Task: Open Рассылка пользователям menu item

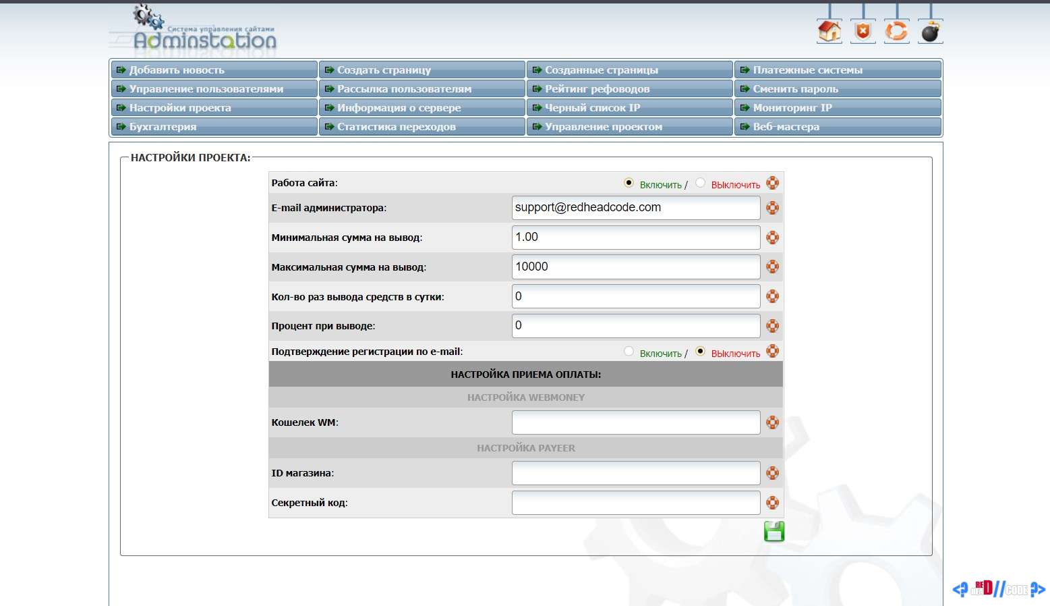Action: tap(422, 88)
